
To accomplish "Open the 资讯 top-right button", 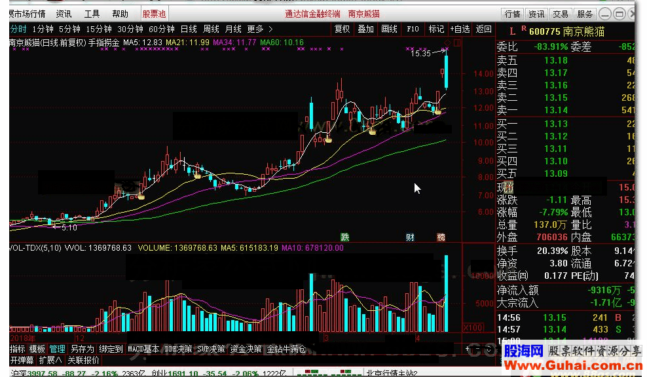I will (536, 14).
